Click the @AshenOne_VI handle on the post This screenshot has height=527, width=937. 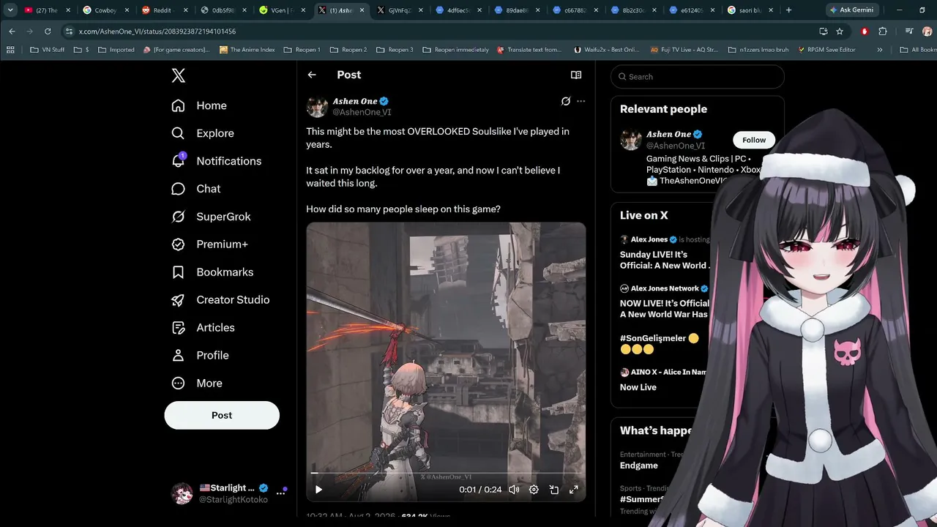(362, 113)
